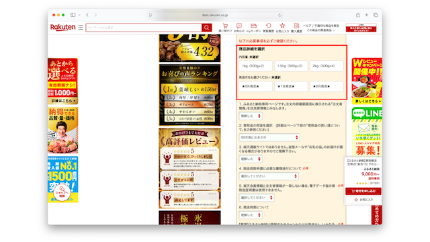The image size is (430, 242).
Task: Click the red 以下の必要事項 notice text
Action: tap(268, 41)
